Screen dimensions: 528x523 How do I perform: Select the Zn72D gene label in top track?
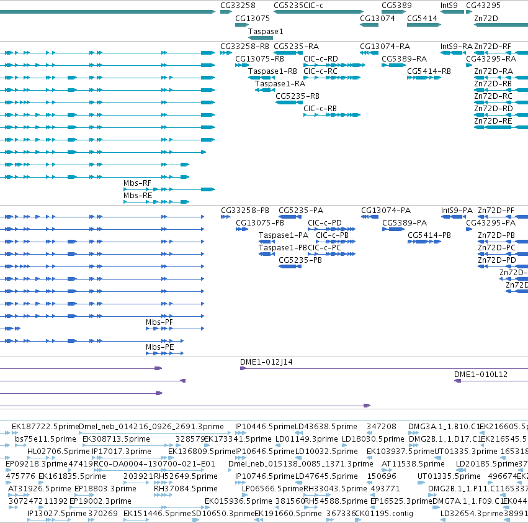486,19
